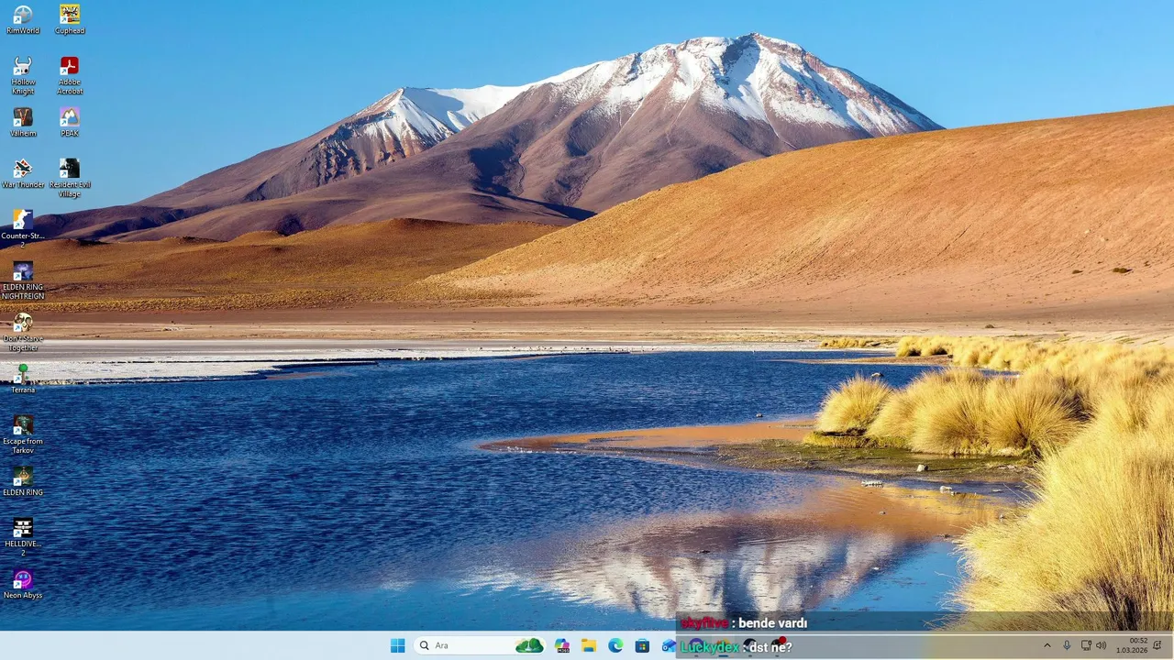Click the microphone icon in system tray

click(1067, 645)
